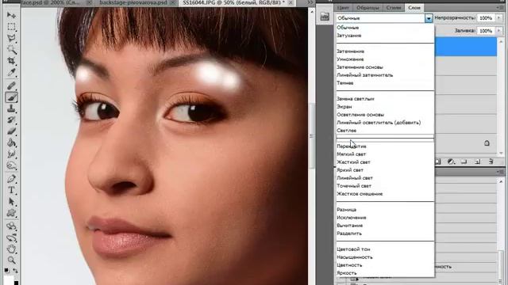Select the History Brush tool
This screenshot has width=508, height=285.
point(11,120)
